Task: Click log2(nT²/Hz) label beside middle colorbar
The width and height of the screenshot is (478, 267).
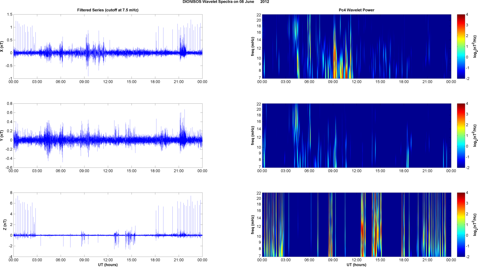Action: (x=475, y=135)
